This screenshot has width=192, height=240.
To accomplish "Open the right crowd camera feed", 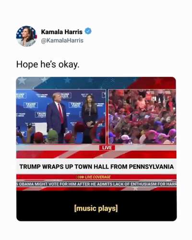I will point(142,117).
